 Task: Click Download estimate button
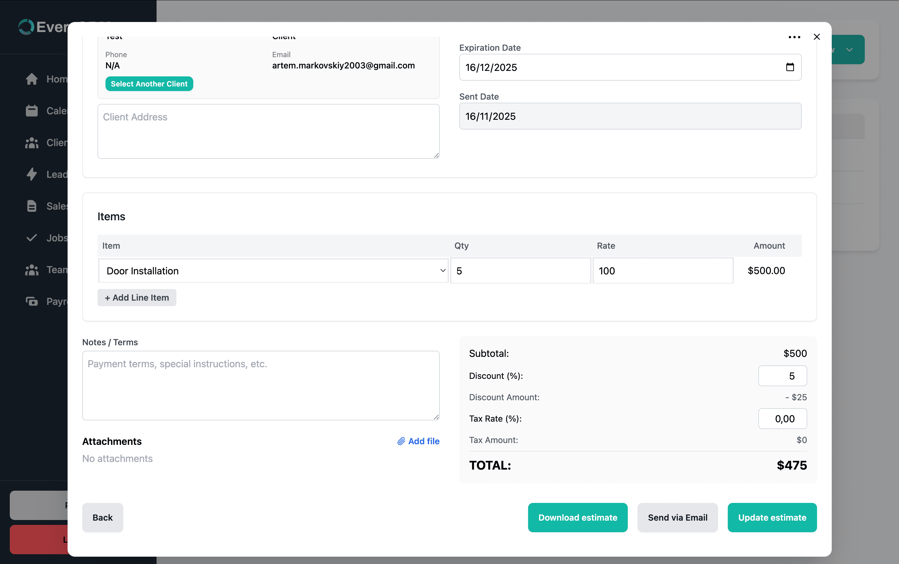tap(578, 517)
